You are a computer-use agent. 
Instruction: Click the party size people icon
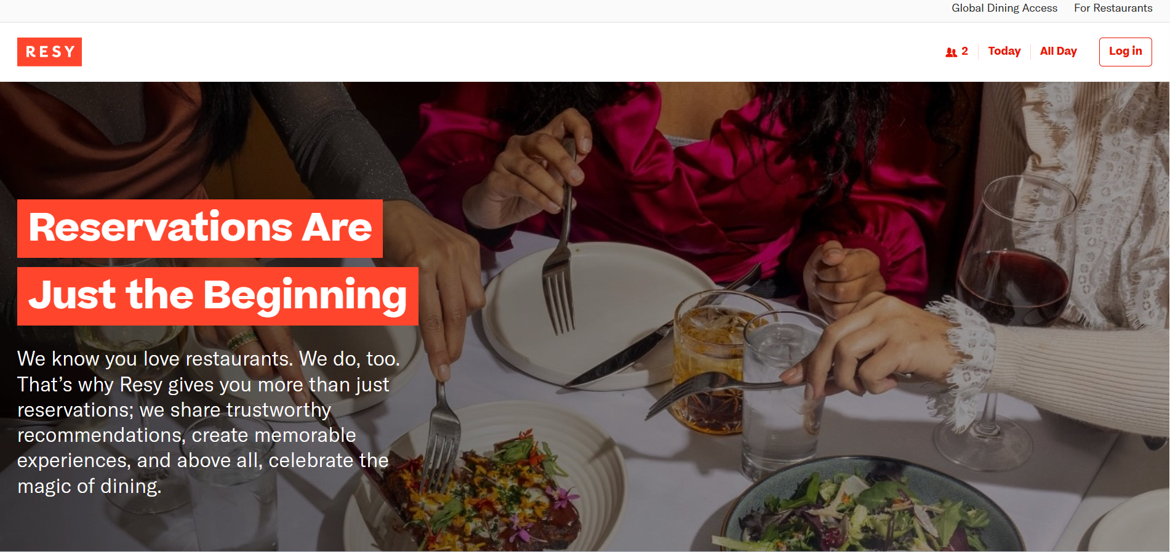pos(951,52)
